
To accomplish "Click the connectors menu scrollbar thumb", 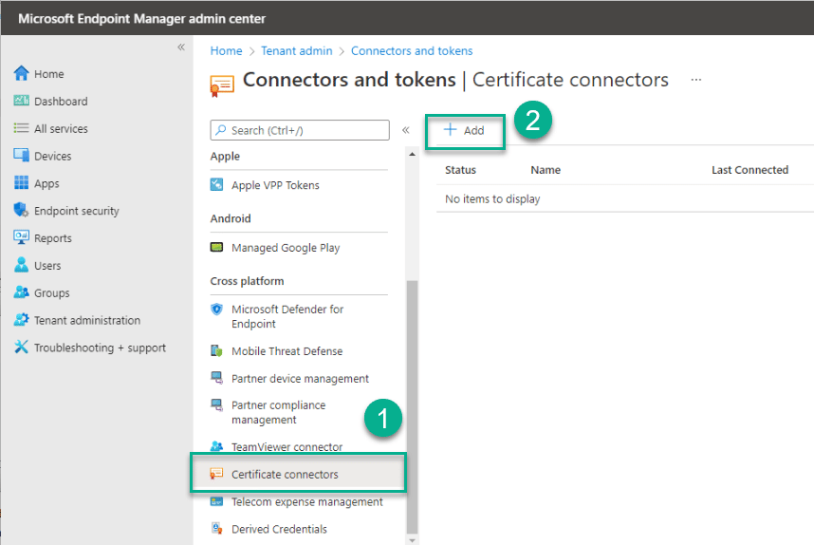I will coord(412,406).
